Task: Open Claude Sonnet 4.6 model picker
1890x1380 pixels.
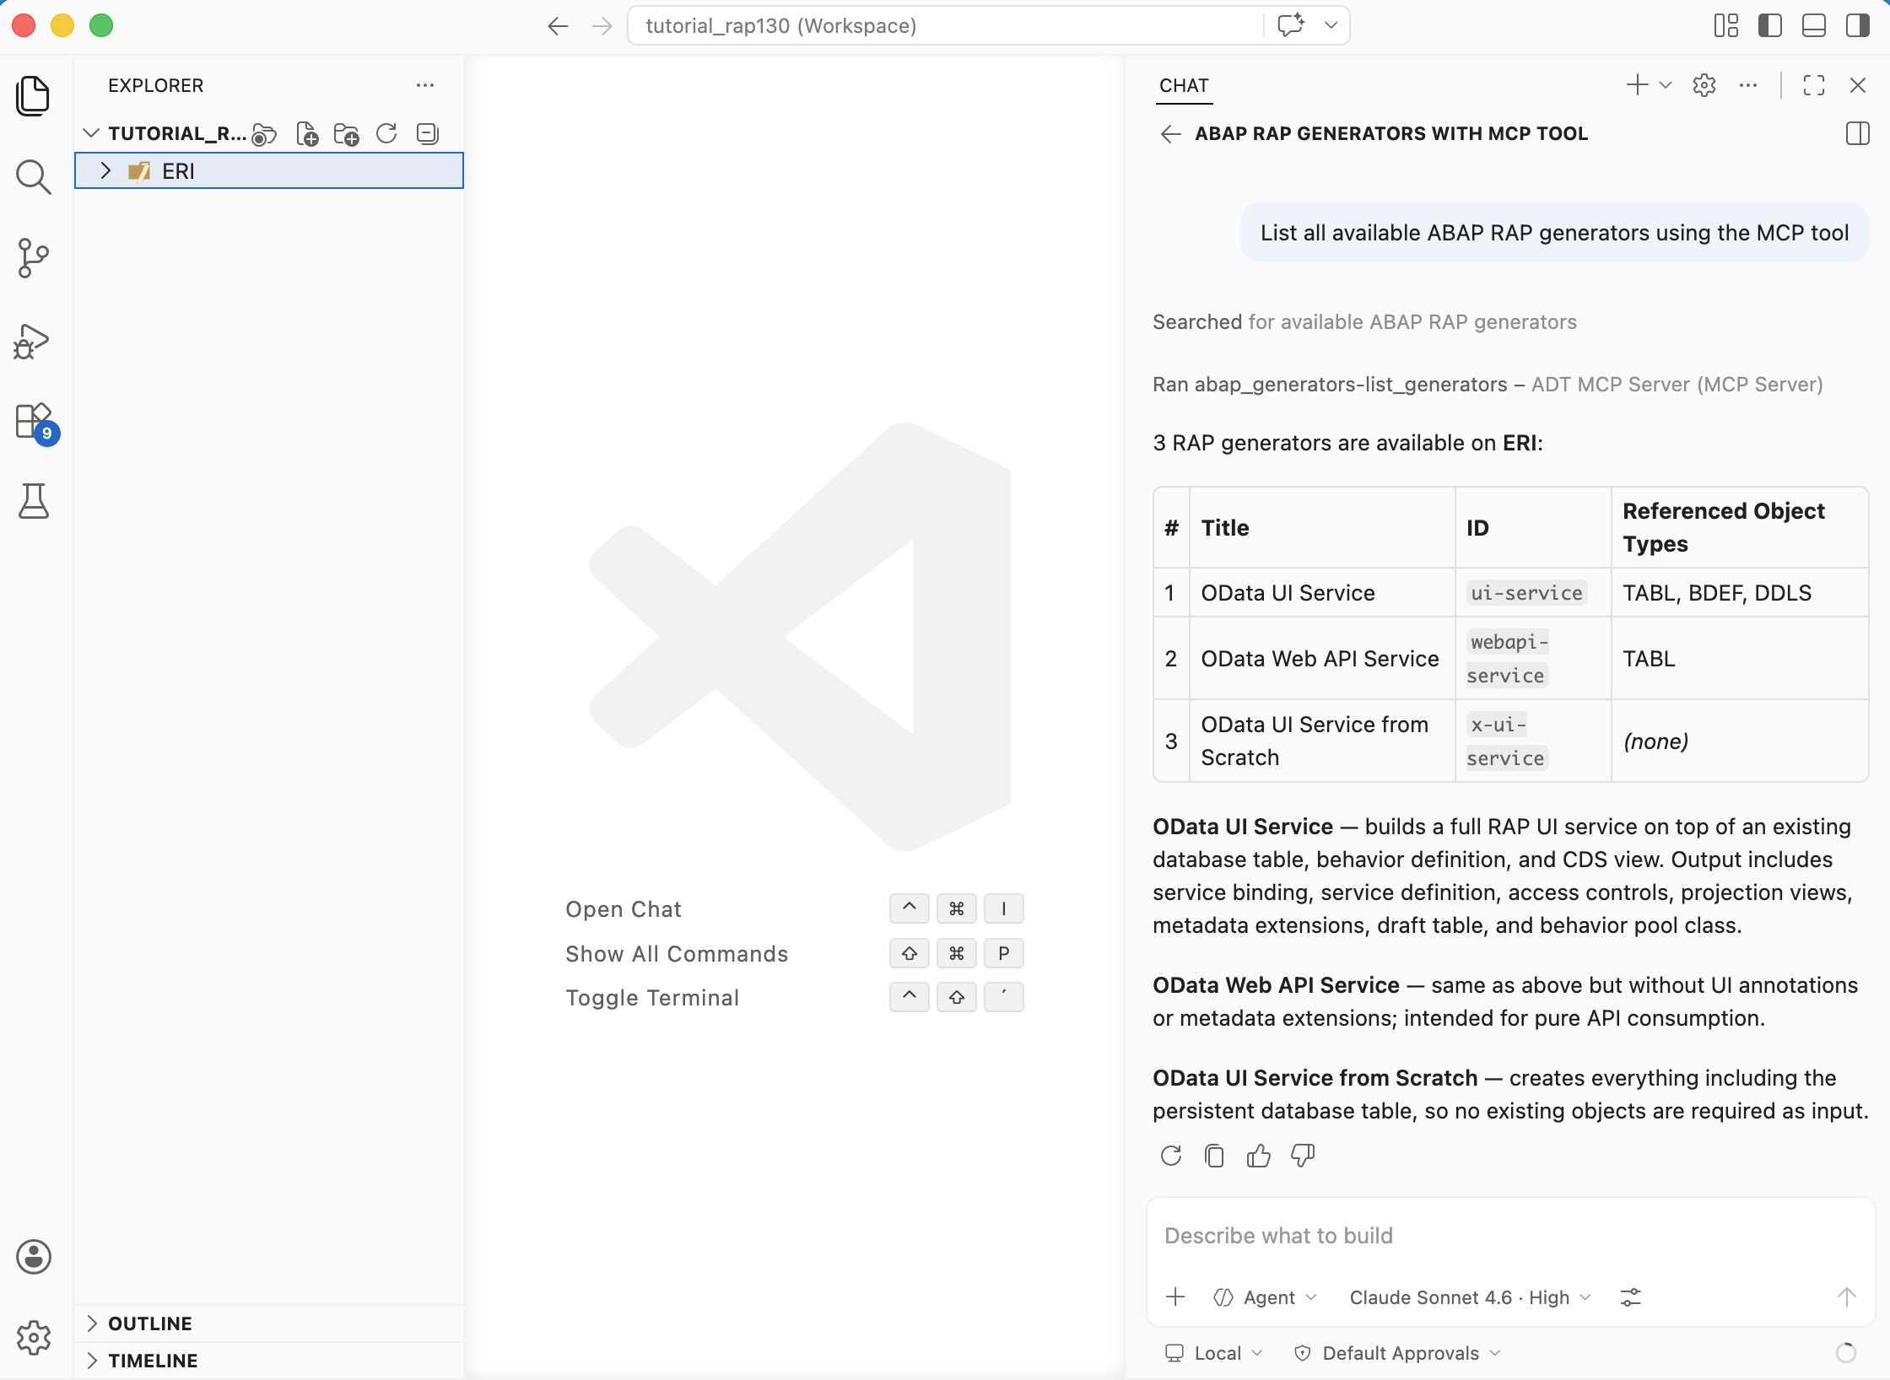Action: point(1470,1297)
